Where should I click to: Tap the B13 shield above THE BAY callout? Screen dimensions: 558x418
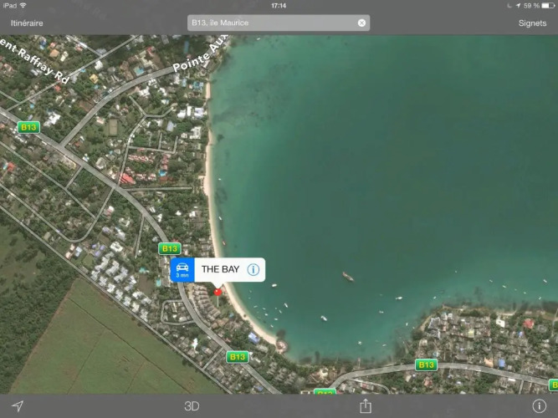[x=170, y=248]
